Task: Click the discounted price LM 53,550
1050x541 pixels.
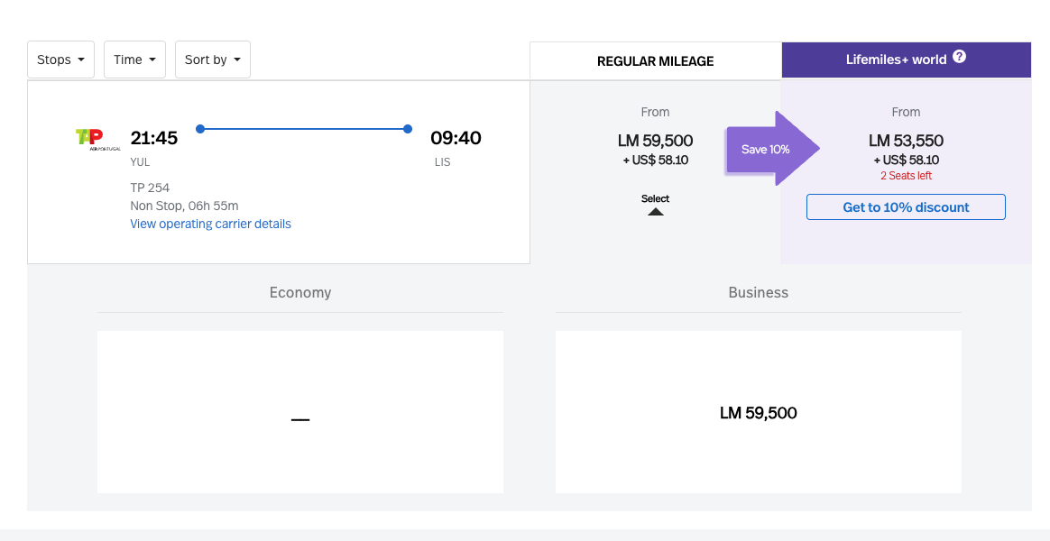Action: tap(906, 141)
